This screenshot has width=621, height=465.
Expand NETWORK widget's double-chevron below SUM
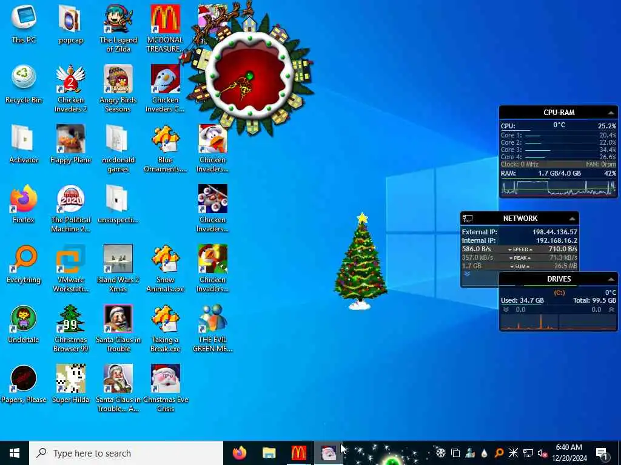coord(467,274)
